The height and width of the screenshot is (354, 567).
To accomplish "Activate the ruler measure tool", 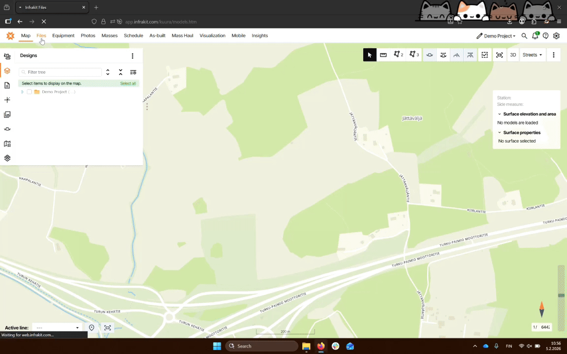I will point(383,55).
